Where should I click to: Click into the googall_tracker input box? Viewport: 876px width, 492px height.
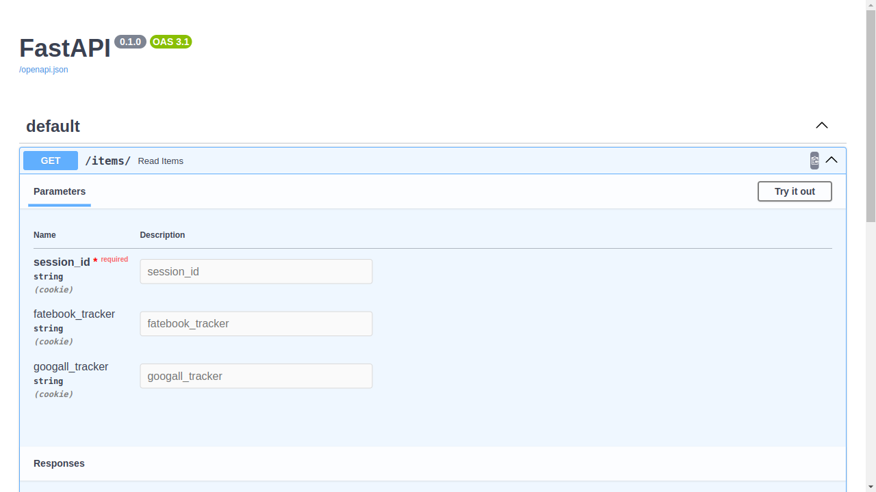(x=256, y=376)
